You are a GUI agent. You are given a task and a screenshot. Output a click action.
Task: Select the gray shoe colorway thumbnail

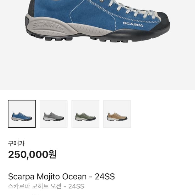click(x=53, y=114)
